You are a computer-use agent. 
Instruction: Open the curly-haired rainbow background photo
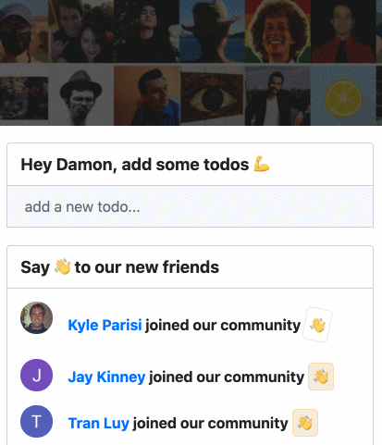point(277,31)
